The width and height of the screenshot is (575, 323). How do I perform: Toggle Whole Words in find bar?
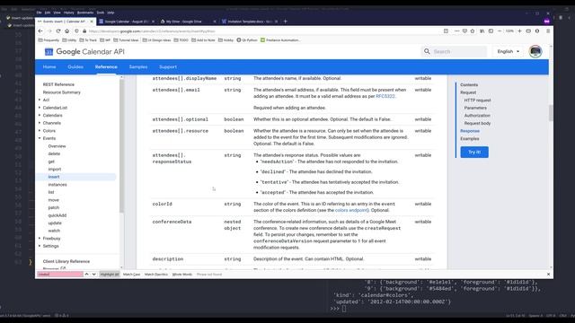point(182,275)
